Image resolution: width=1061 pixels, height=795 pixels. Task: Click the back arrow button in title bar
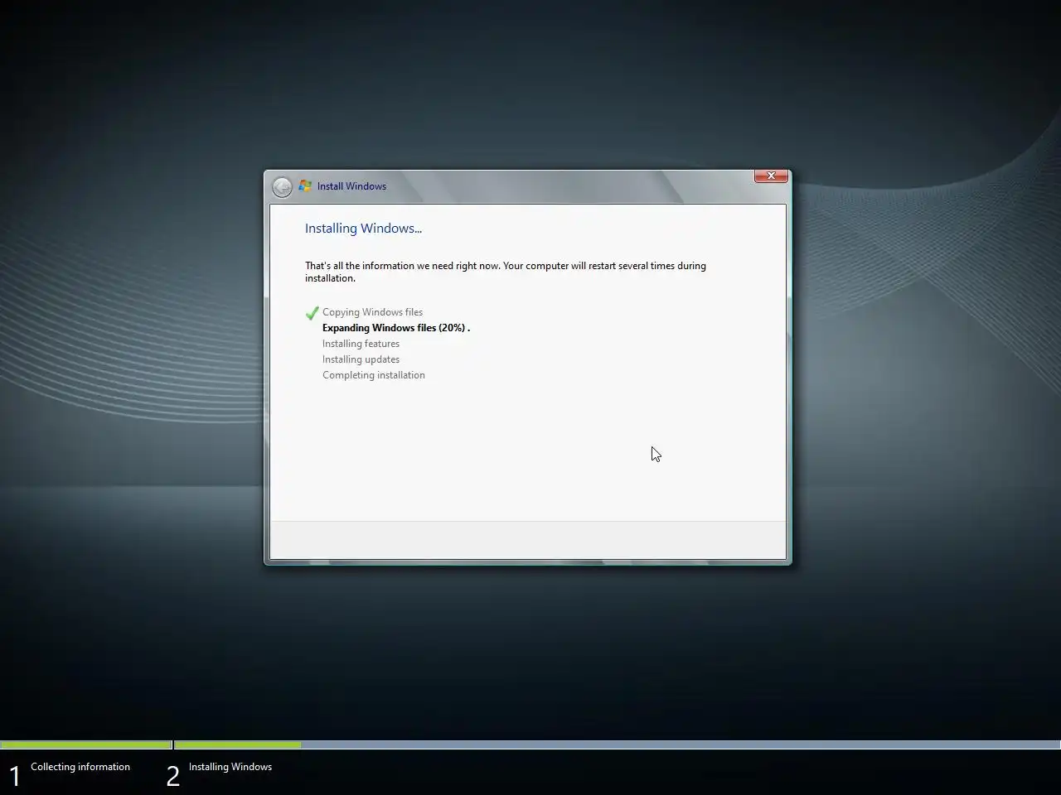pos(282,187)
